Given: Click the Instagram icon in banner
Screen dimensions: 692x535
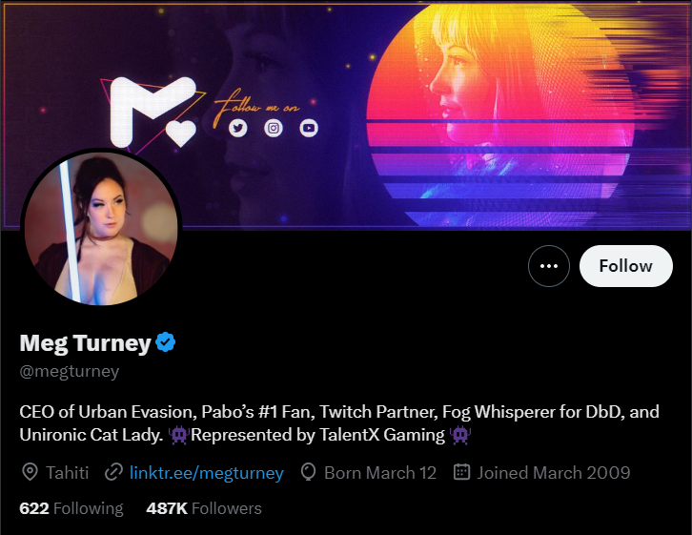Looking at the screenshot, I should (274, 128).
